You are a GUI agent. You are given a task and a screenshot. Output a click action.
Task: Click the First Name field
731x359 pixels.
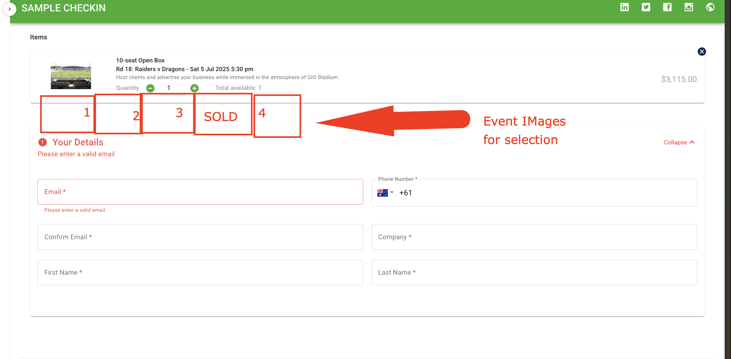pos(200,272)
